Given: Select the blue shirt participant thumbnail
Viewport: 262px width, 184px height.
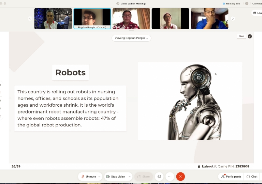Looking at the screenshot, I should coord(209,19).
